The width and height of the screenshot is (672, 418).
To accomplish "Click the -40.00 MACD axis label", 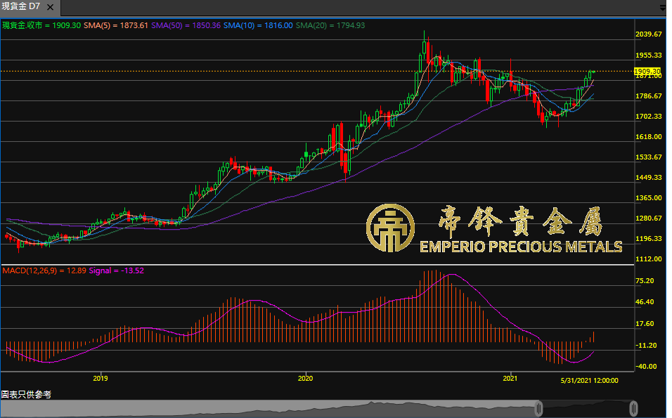I will tap(646, 367).
